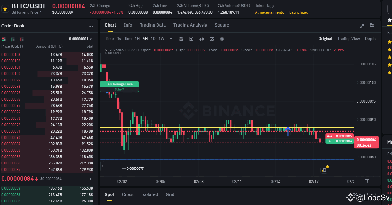Click the Buy Average Price label
This screenshot has height=205, width=392.
119,84
